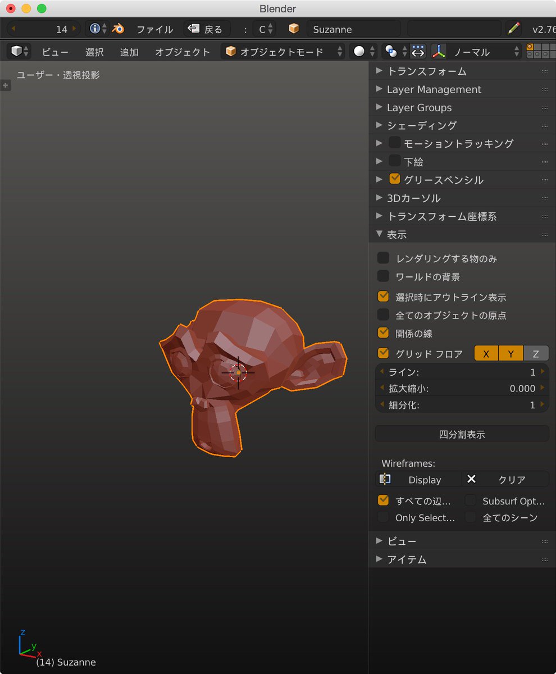The height and width of the screenshot is (674, 556).
Task: Open the オブジェクトモード dropdown
Action: (282, 52)
